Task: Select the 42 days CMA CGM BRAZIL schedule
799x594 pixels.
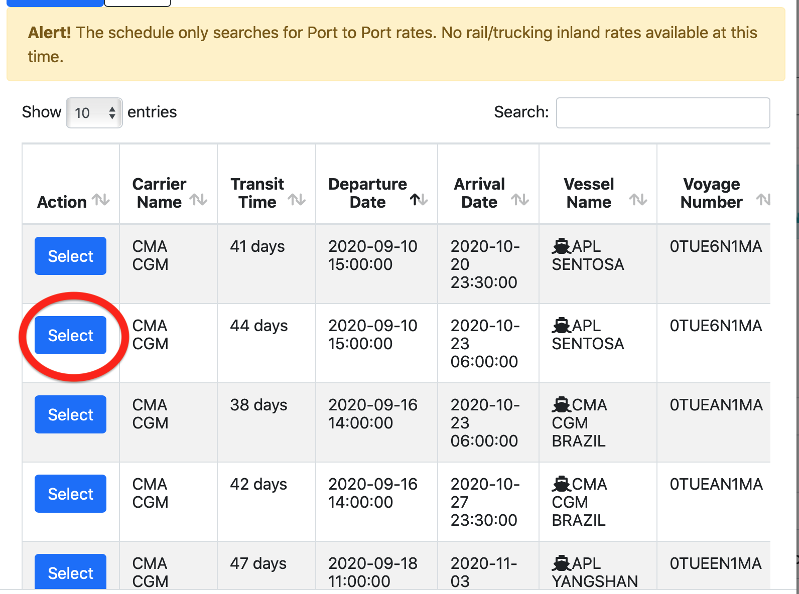Action: tap(70, 494)
